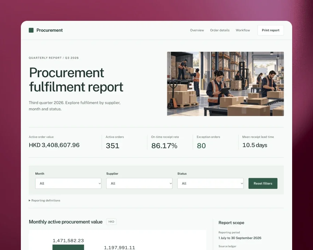The image size is (313, 250).
Task: Open the Overview nav link
Action: click(197, 30)
